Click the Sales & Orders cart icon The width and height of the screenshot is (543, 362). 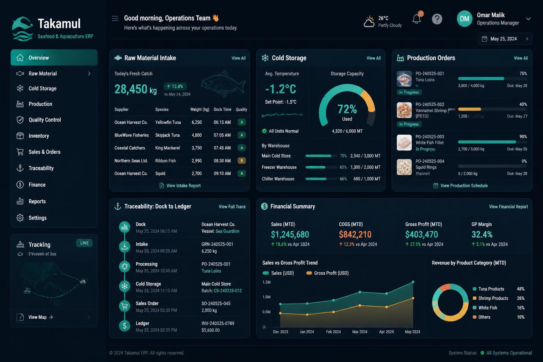(x=20, y=152)
